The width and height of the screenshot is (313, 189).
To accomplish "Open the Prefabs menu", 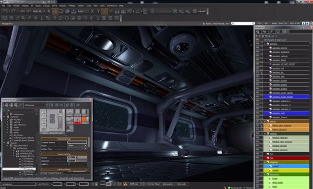I will (x=72, y=6).
